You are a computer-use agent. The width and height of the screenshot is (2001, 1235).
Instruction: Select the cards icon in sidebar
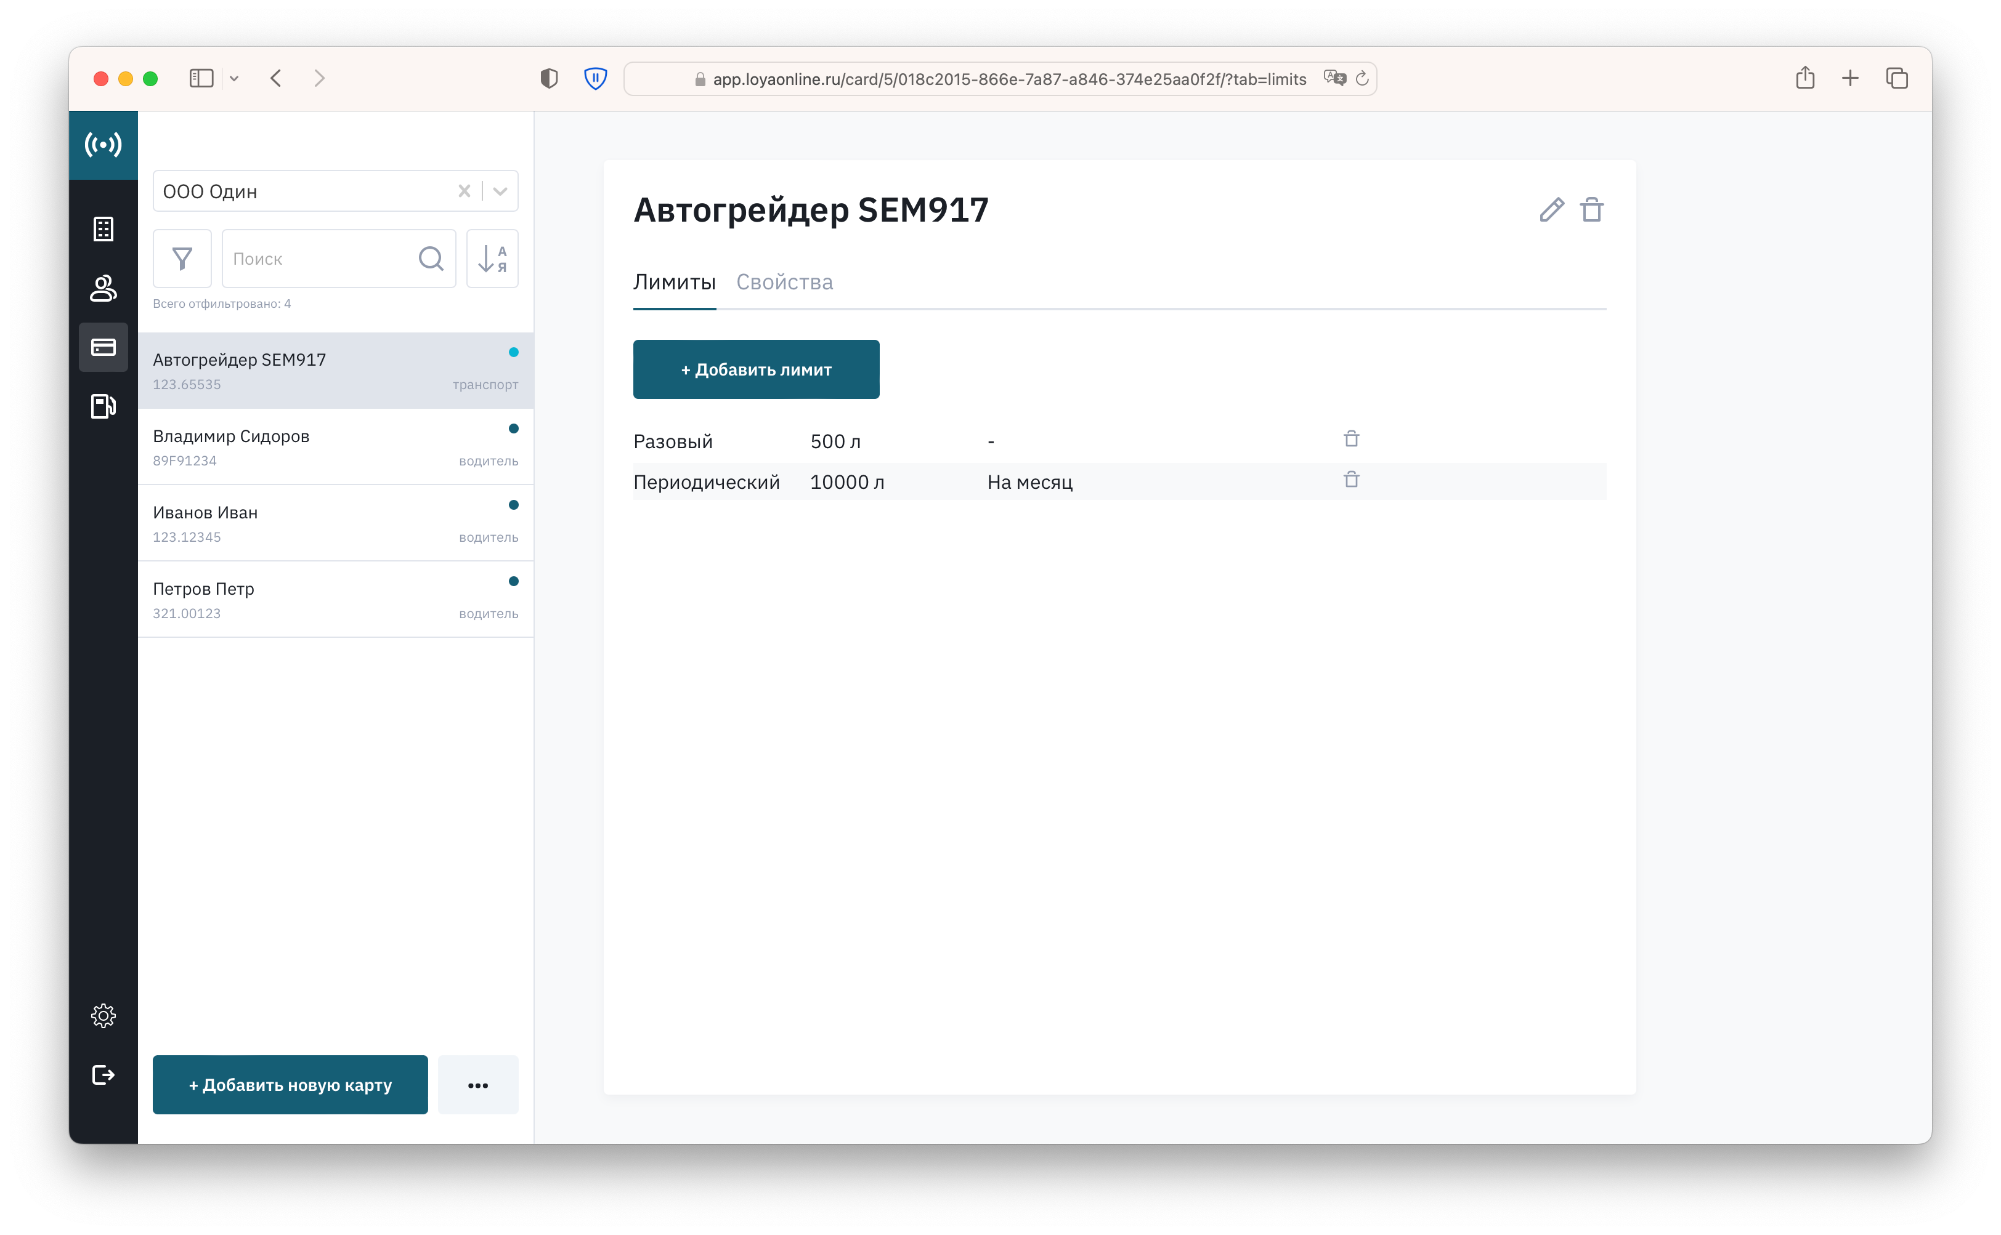click(103, 347)
